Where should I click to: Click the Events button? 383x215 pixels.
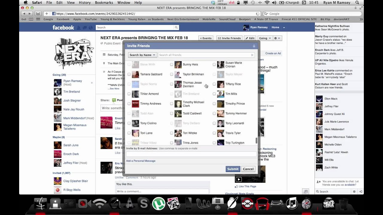pyautogui.click(x=206, y=38)
